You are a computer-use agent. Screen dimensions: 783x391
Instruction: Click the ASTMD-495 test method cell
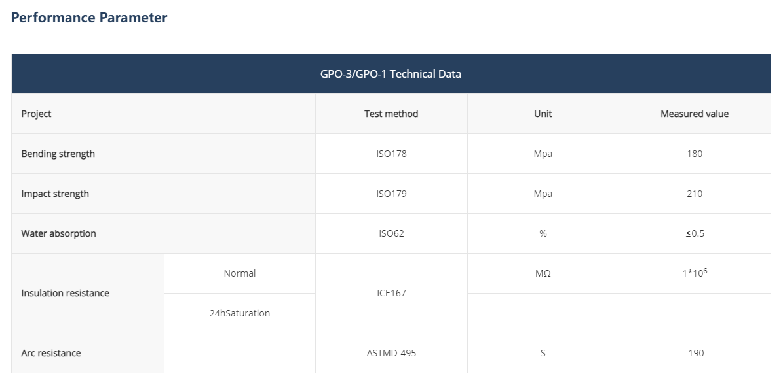point(391,353)
